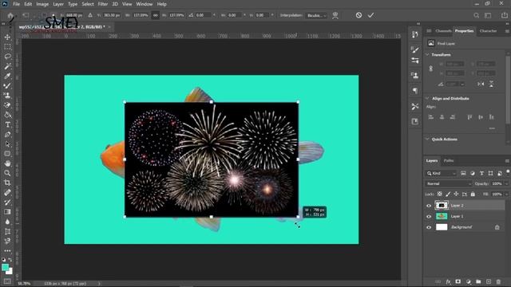Screen dimensions: 511x287
Task: Select the Move tool
Action: point(7,37)
